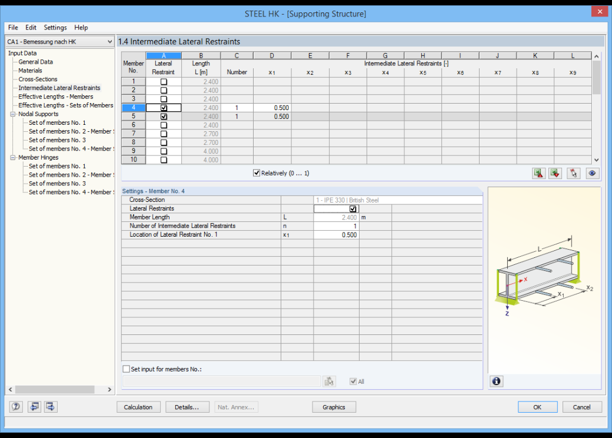Enable lateral restraint for member 6
The image size is (612, 438).
pyautogui.click(x=164, y=125)
